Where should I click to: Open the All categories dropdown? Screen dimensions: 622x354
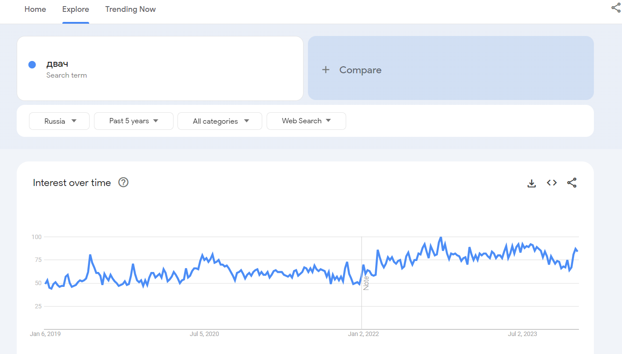(x=220, y=121)
